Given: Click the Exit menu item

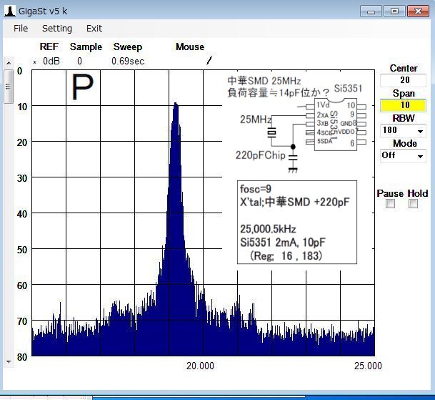Looking at the screenshot, I should tap(94, 29).
